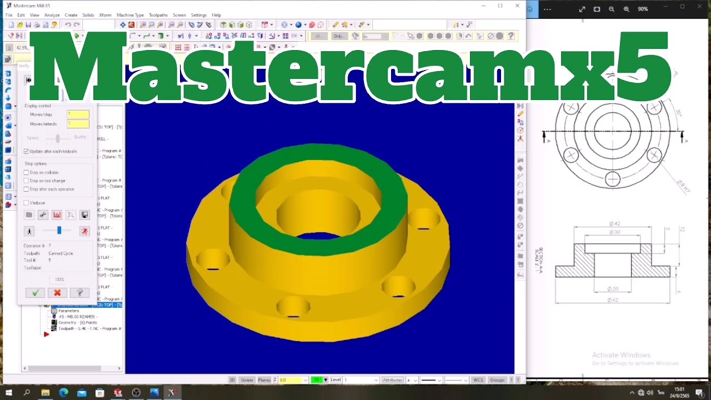Click the home icon in PDF viewer
The height and width of the screenshot is (400, 711).
[530, 9]
